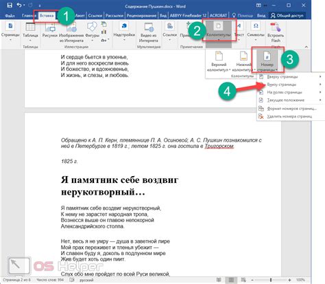Open the Надстройки add-ins dropdown
325x284 pixels.
(124, 32)
